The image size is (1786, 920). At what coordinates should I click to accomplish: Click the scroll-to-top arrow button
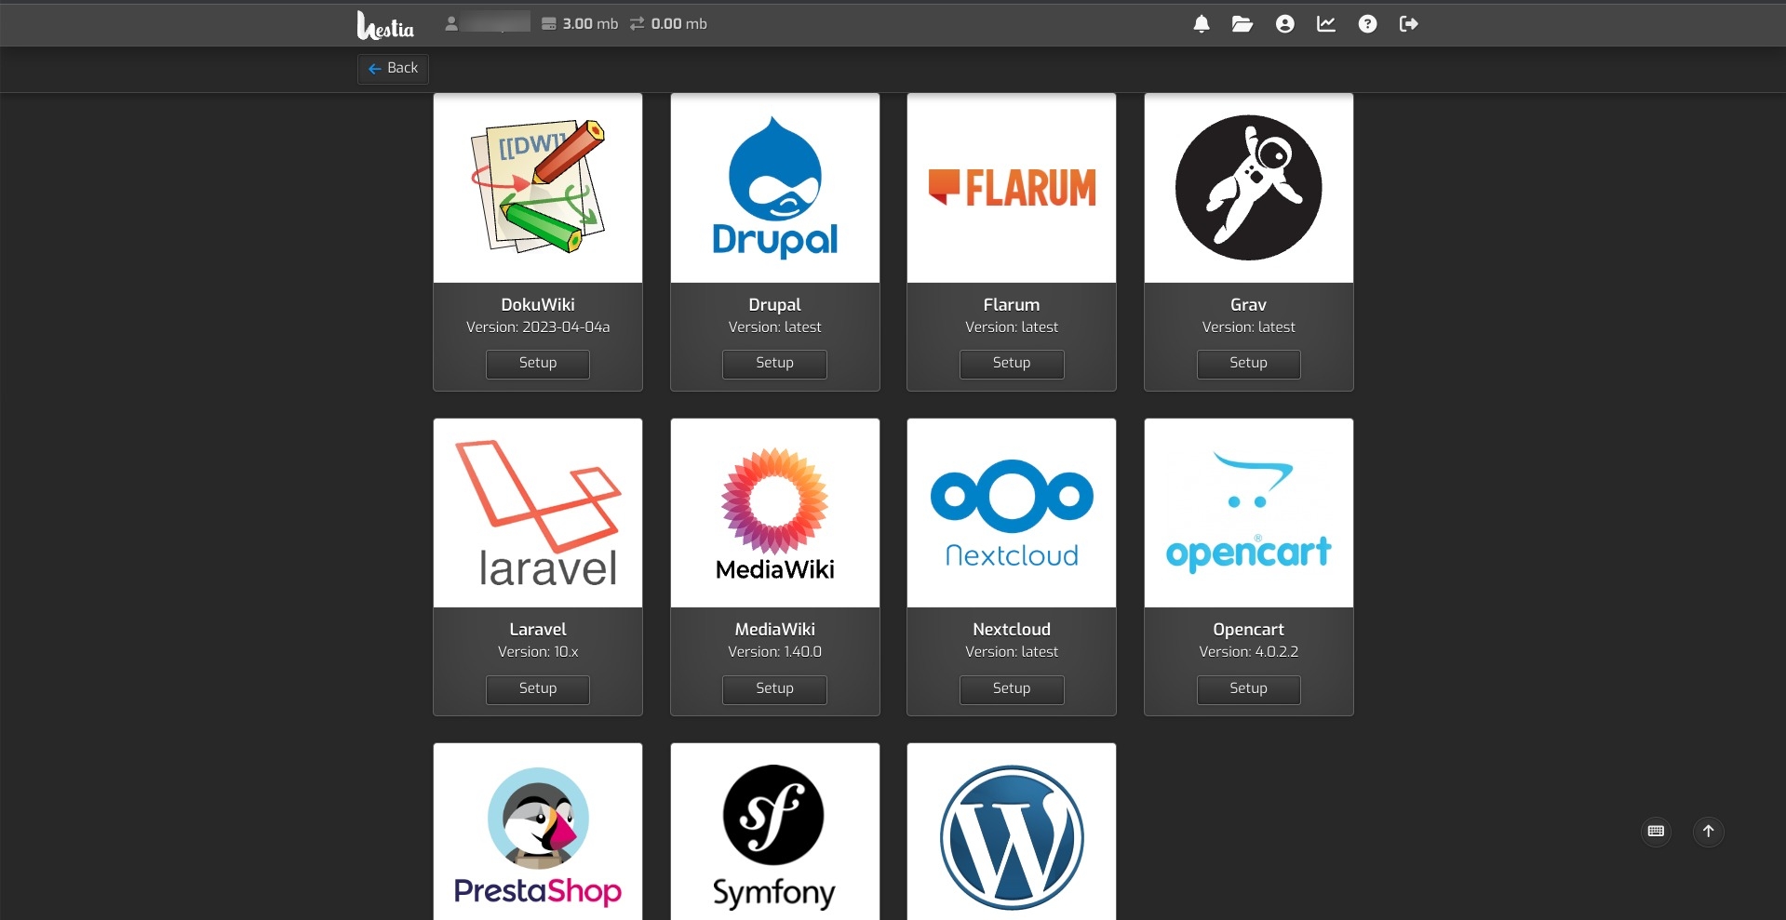point(1709,831)
